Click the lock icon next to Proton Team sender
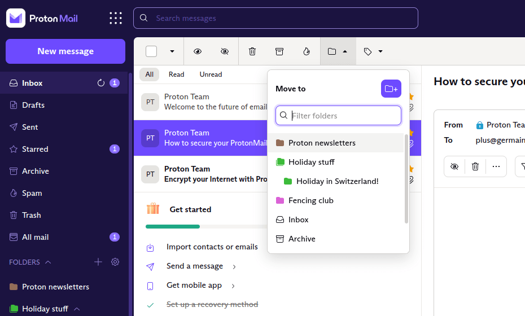Viewport: 525px width, 316px height. 479,125
